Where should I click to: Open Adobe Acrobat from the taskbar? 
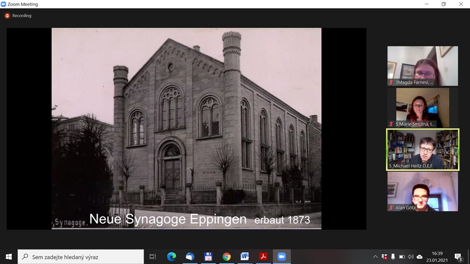(264, 257)
